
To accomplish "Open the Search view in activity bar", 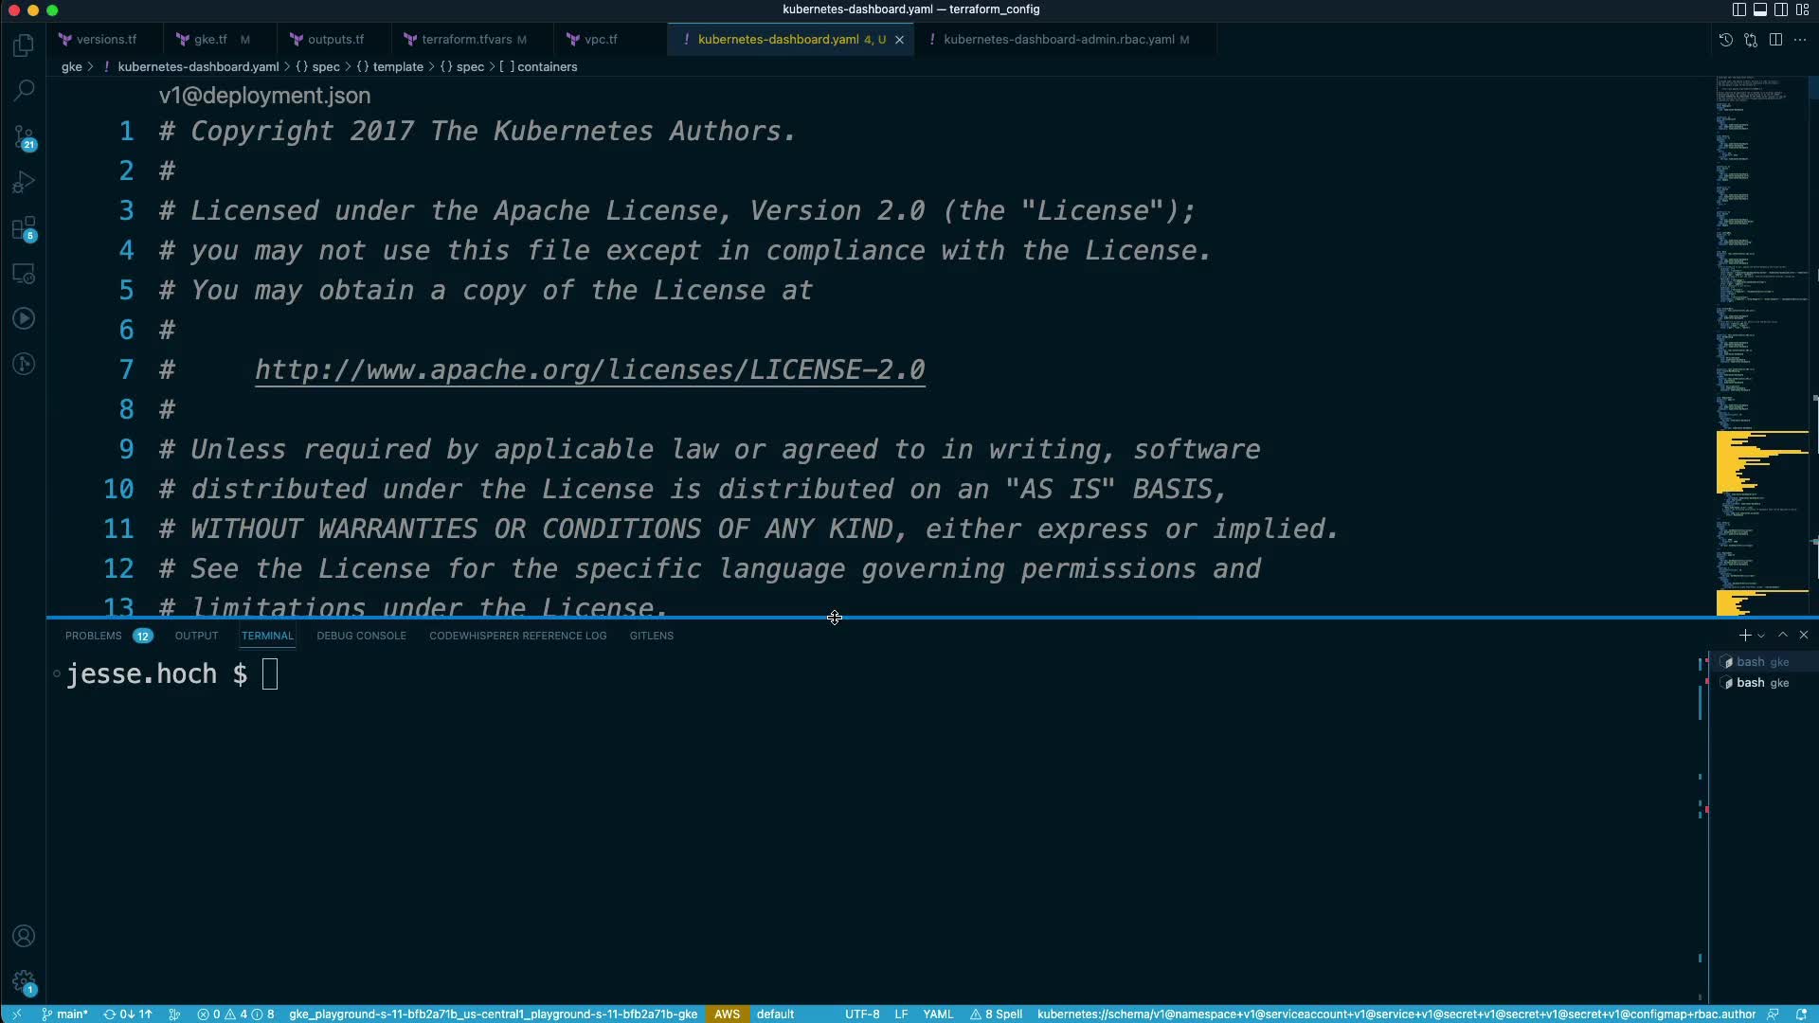I will tap(24, 91).
